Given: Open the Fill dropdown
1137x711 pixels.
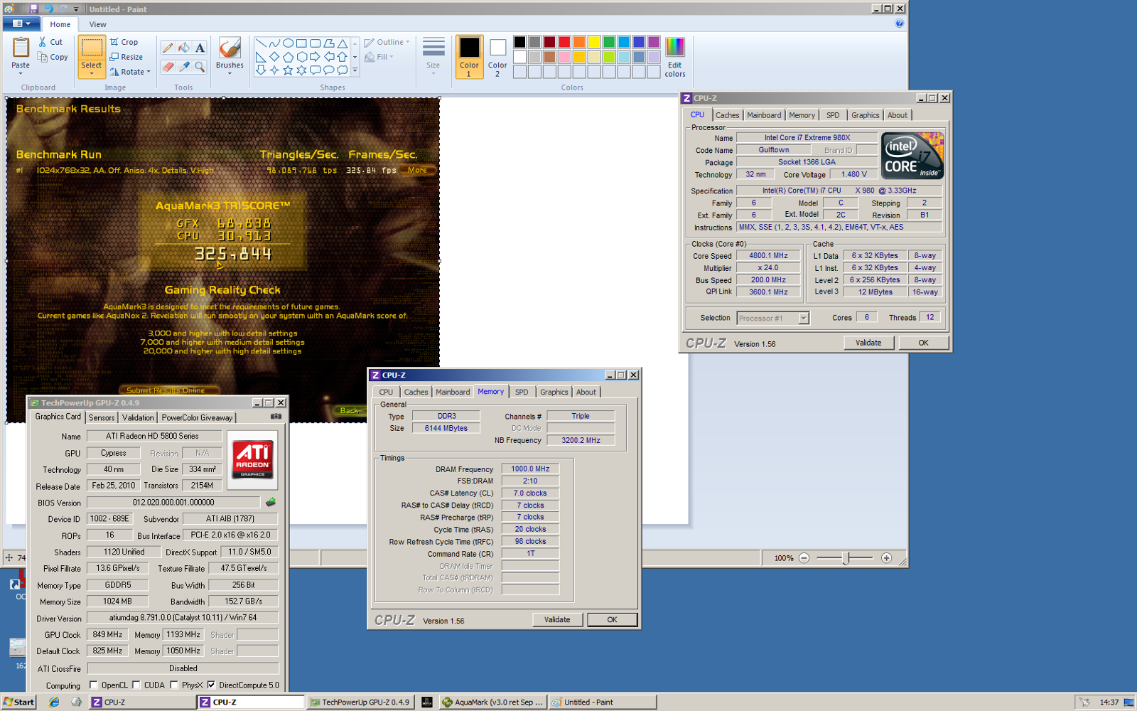Looking at the screenshot, I should pos(379,57).
